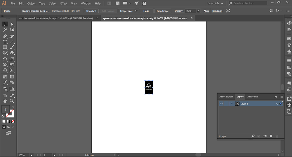Select the Gradient tool

12,77
